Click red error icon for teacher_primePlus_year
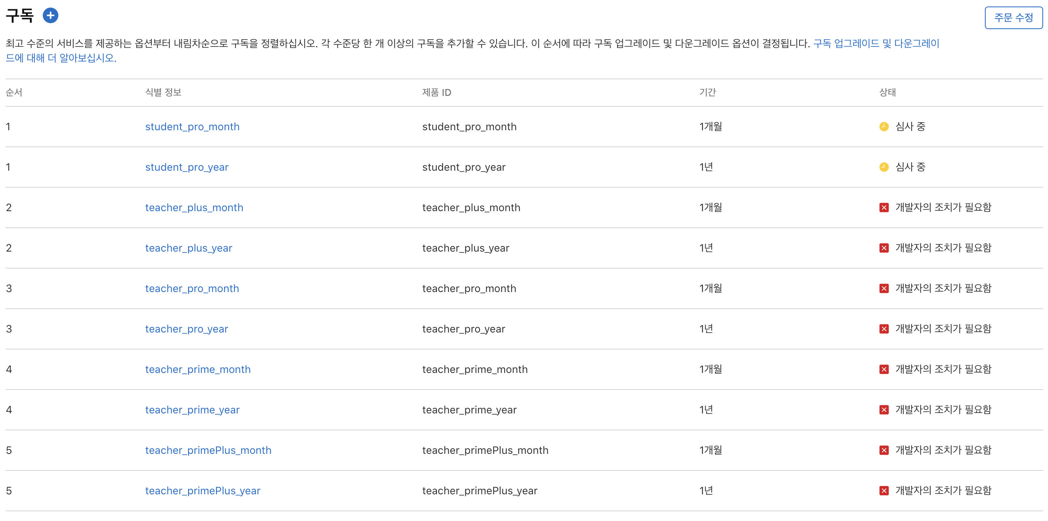Image resolution: width=1048 pixels, height=521 pixels. [884, 491]
